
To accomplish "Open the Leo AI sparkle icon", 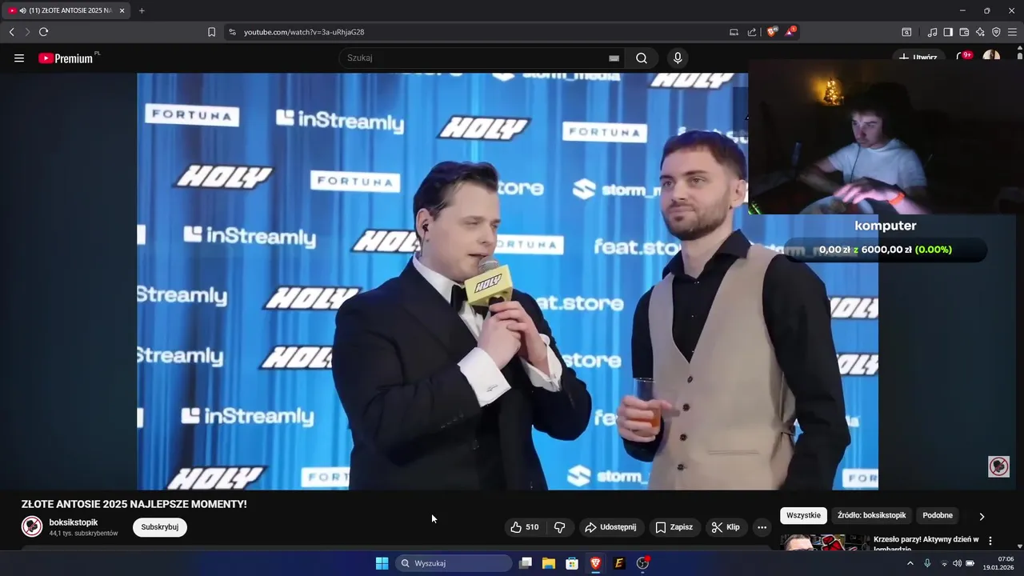I will coord(980,32).
